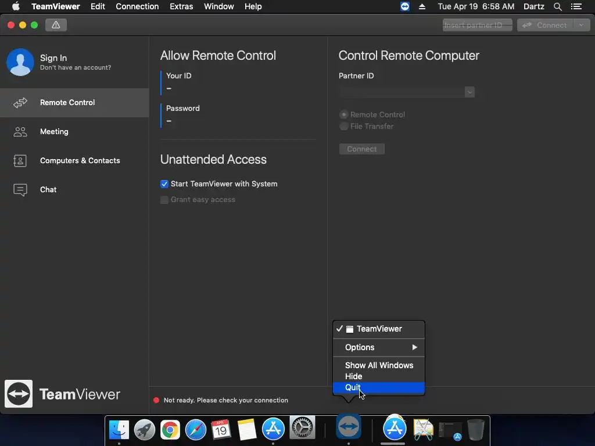Choose Hide in the Dock context menu

coord(379,376)
